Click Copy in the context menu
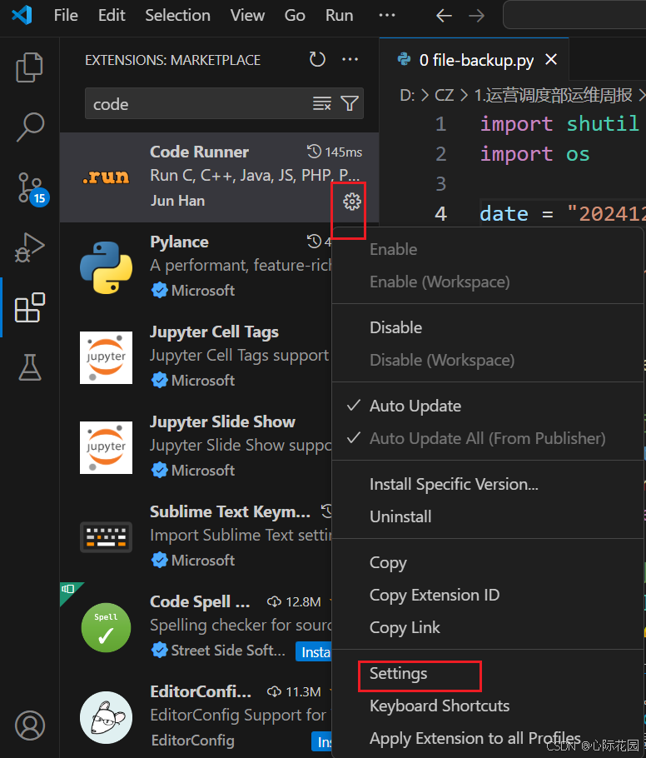Viewport: 646px width, 758px height. click(388, 563)
